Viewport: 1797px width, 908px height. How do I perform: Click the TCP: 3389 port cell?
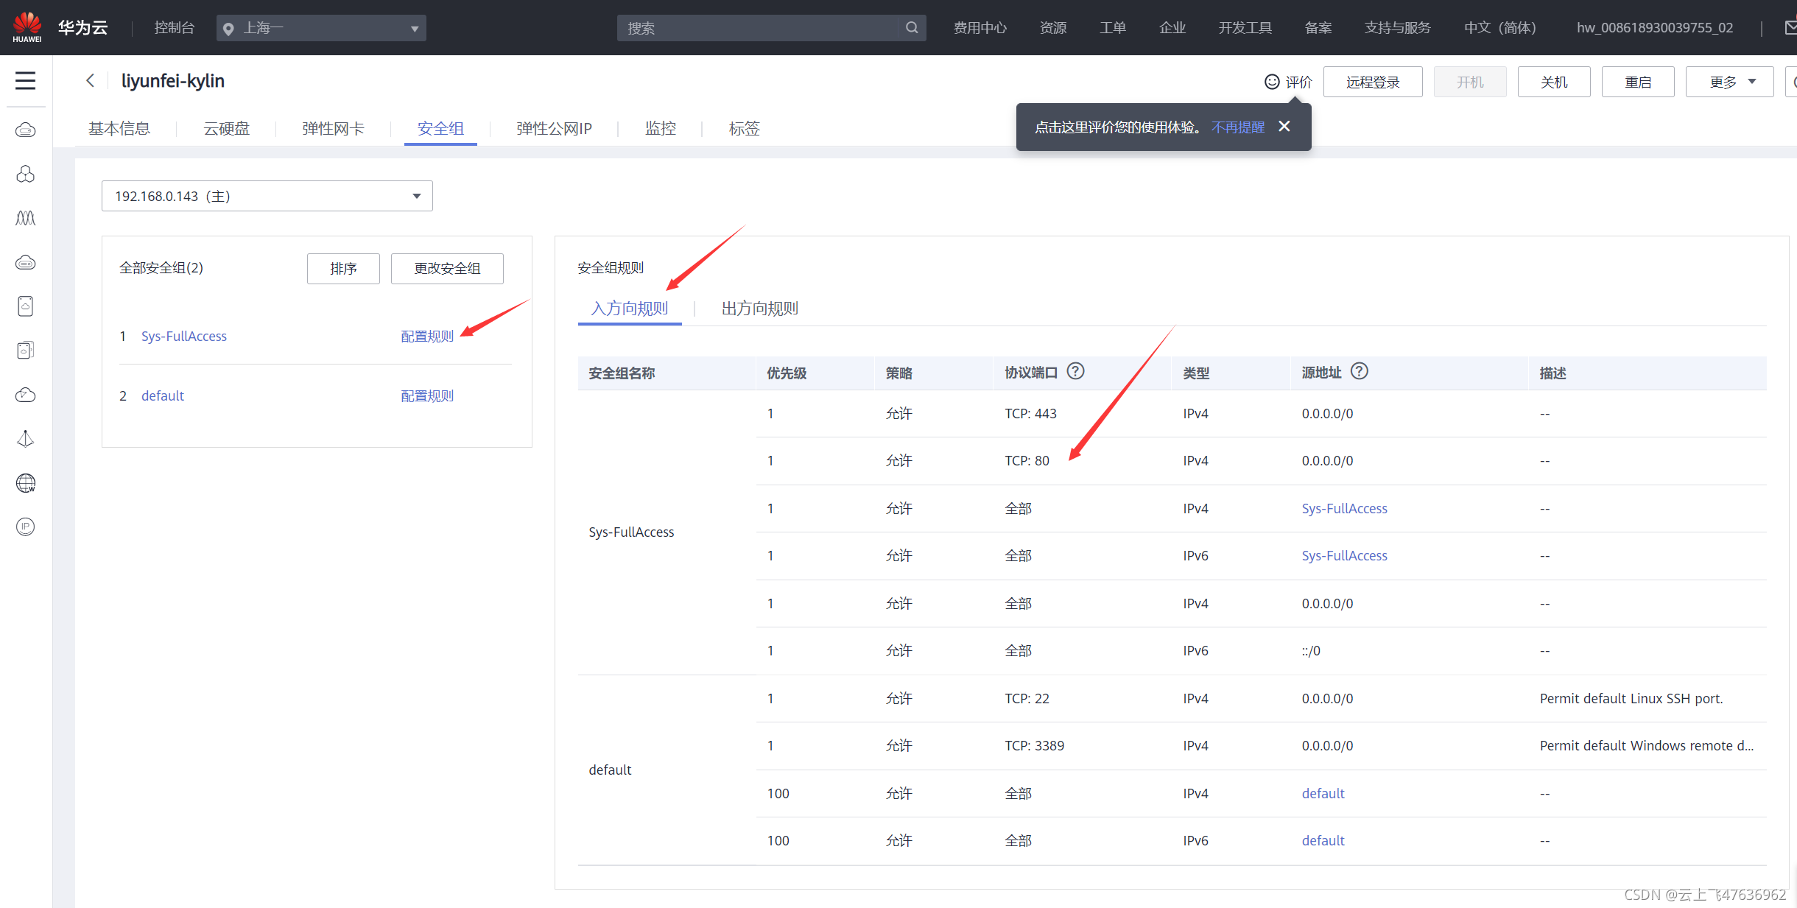[x=1034, y=746]
